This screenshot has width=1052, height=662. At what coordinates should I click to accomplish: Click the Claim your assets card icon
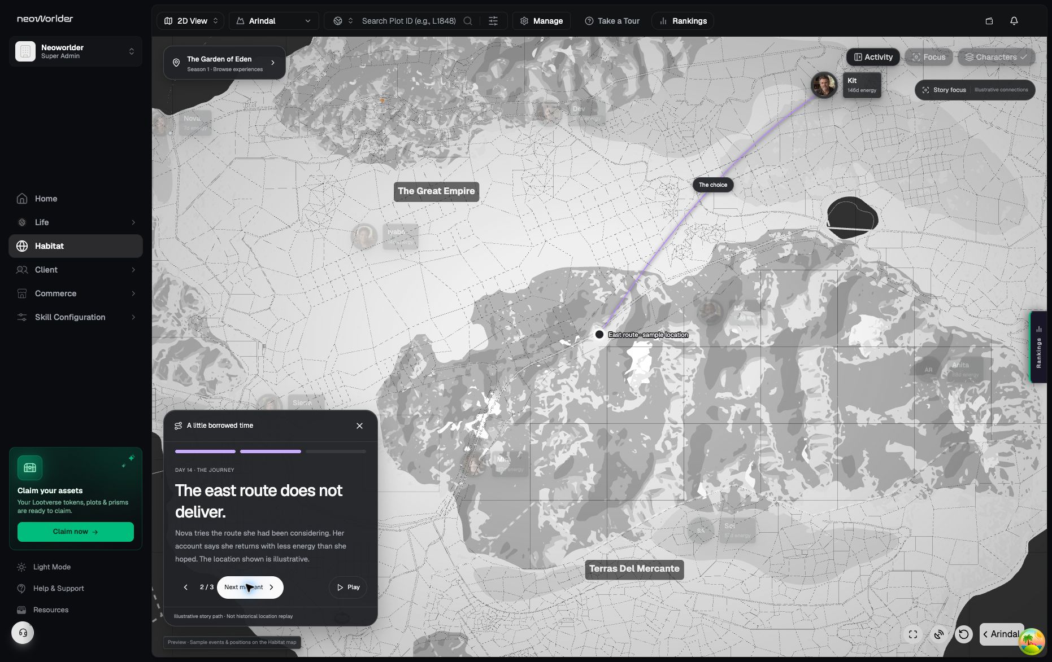pos(30,468)
